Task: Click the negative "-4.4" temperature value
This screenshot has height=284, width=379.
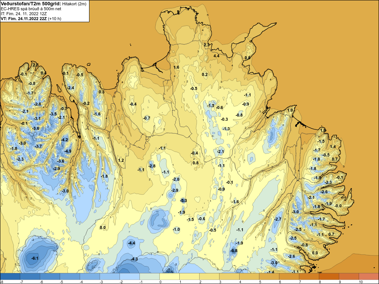Action: pos(132,243)
